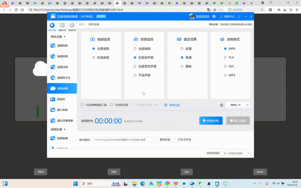Screen dimensions: 301x188
Task: Click the browser address bar
Action: [x=117, y=10]
